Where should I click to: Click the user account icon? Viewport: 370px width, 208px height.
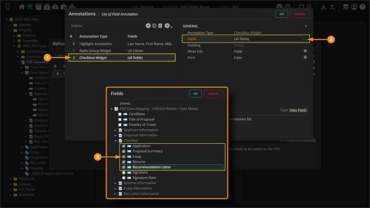(354, 7)
